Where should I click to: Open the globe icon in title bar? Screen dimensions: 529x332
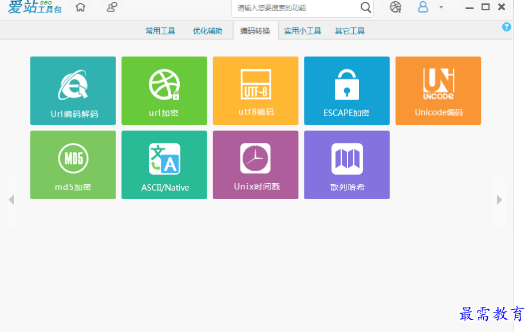tap(396, 7)
